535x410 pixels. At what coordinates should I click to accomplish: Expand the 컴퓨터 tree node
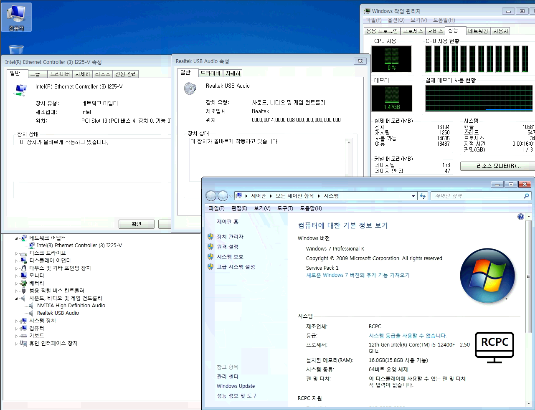click(17, 329)
